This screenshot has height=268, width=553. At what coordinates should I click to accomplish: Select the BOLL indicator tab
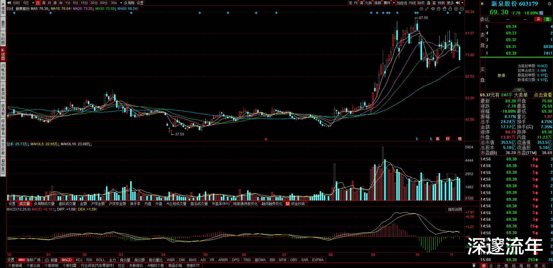coord(101,260)
